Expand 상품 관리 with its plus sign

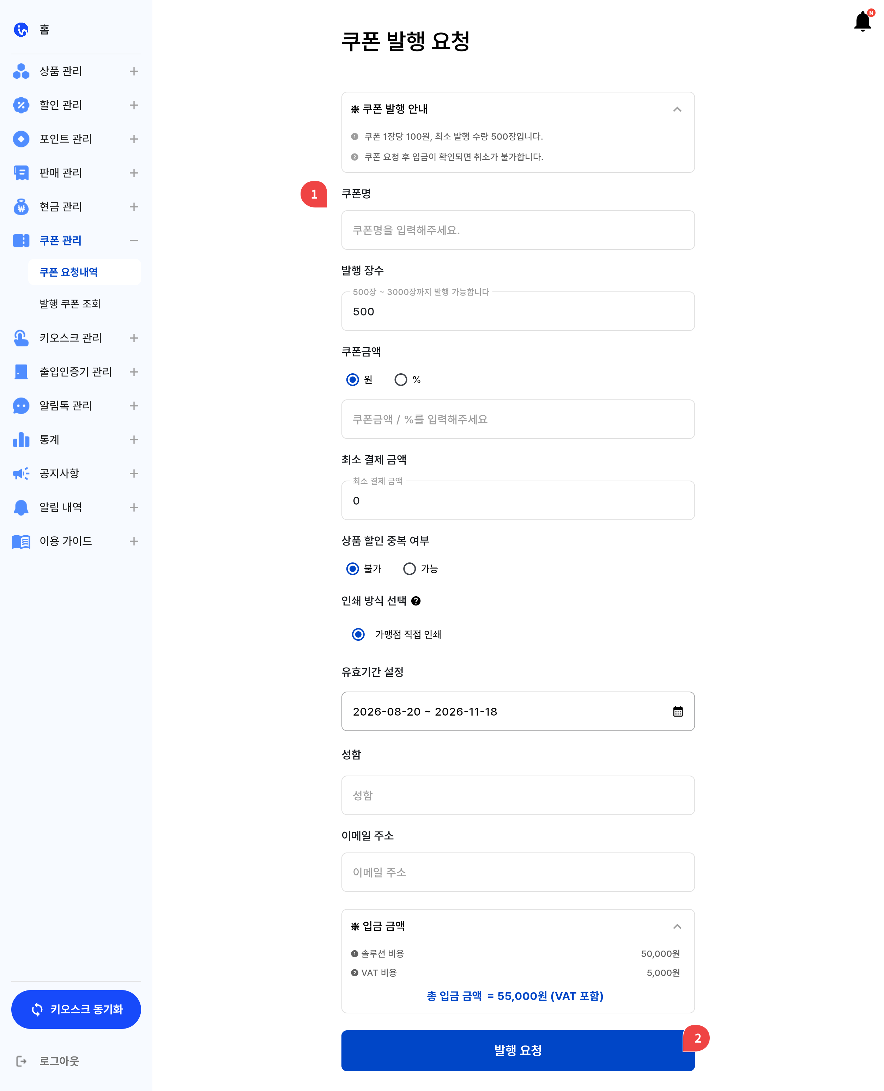coord(134,71)
